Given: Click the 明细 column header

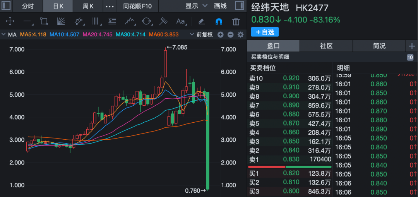Looking at the screenshot, I should coord(343,68).
